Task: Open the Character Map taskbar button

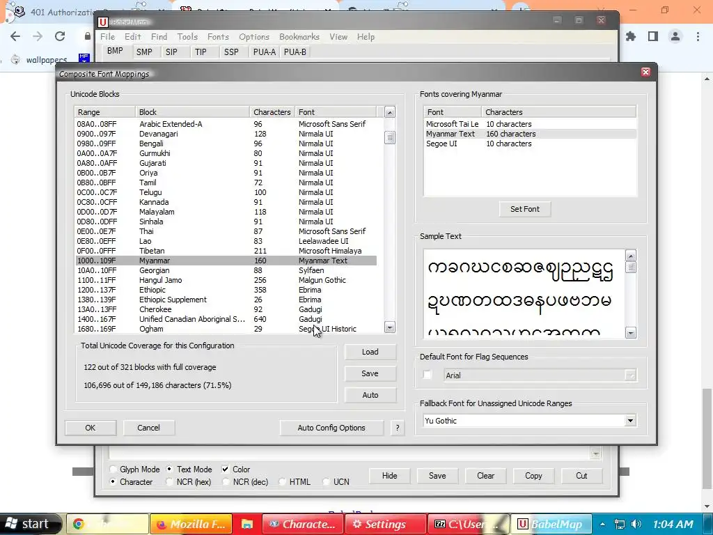Action: coord(303,524)
